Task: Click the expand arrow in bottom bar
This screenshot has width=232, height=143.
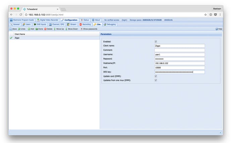Action: (220, 133)
